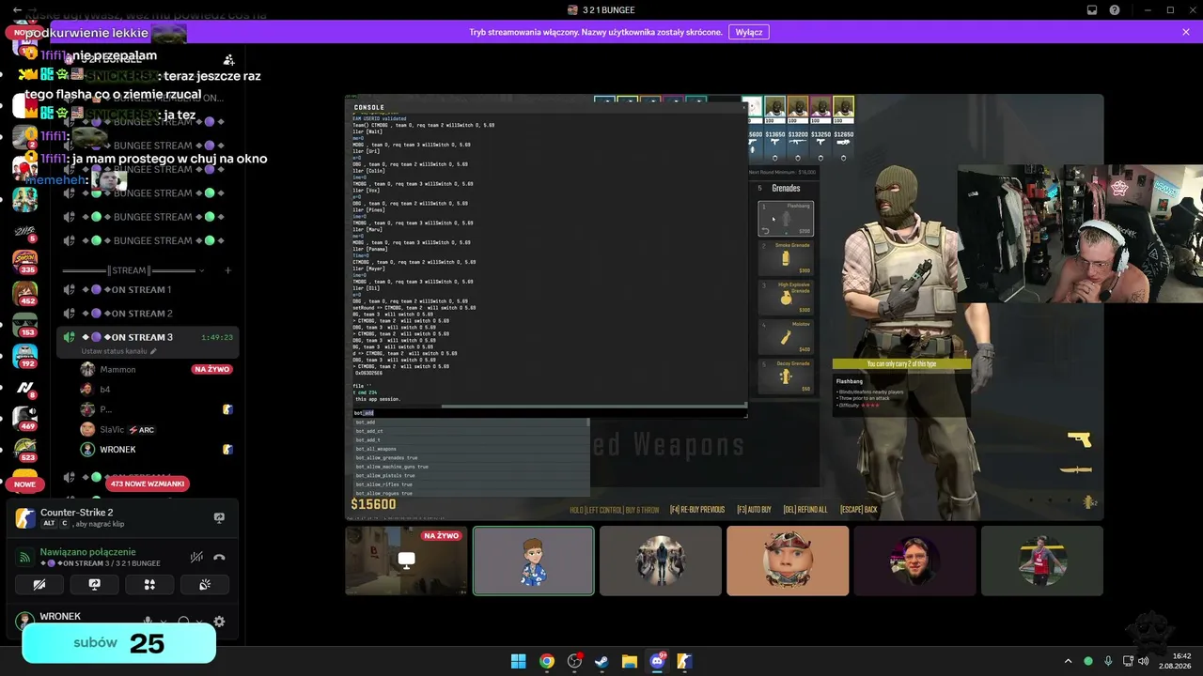
Task: Open the Nawiązano połączenie connection details
Action: (87, 552)
